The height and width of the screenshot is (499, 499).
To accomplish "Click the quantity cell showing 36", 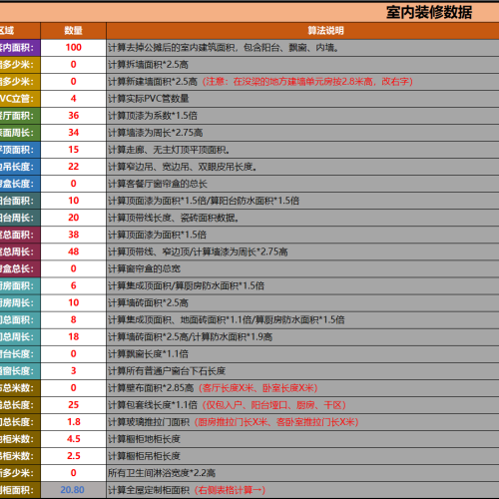I will [x=73, y=116].
